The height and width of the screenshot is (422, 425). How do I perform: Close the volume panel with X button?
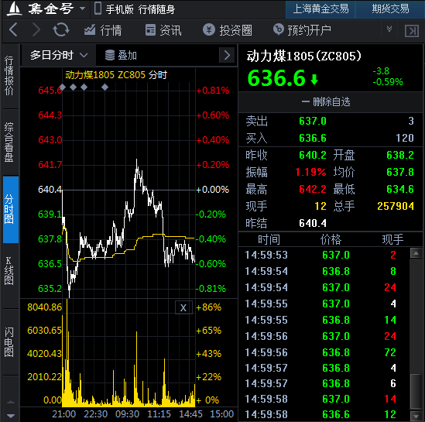pyautogui.click(x=183, y=307)
